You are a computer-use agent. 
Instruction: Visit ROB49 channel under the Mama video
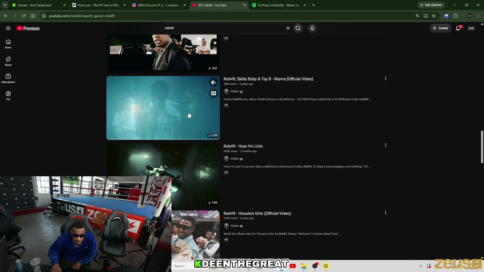point(235,91)
